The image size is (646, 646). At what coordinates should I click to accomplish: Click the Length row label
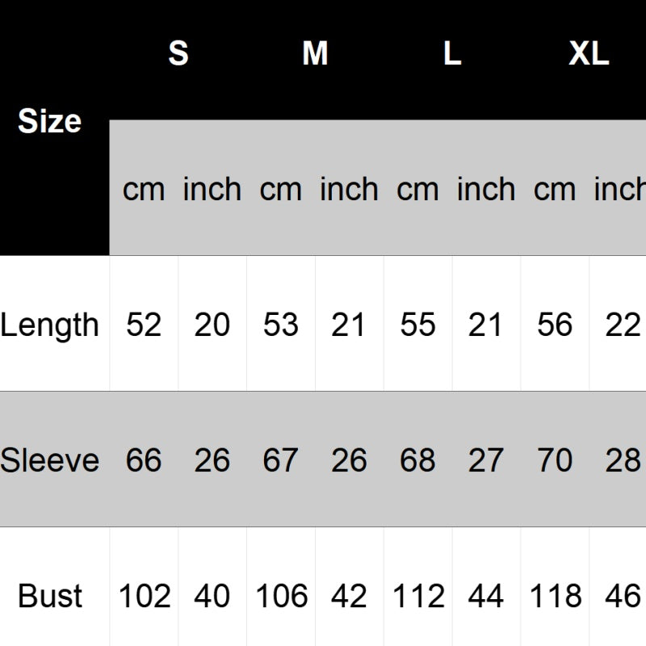50,325
